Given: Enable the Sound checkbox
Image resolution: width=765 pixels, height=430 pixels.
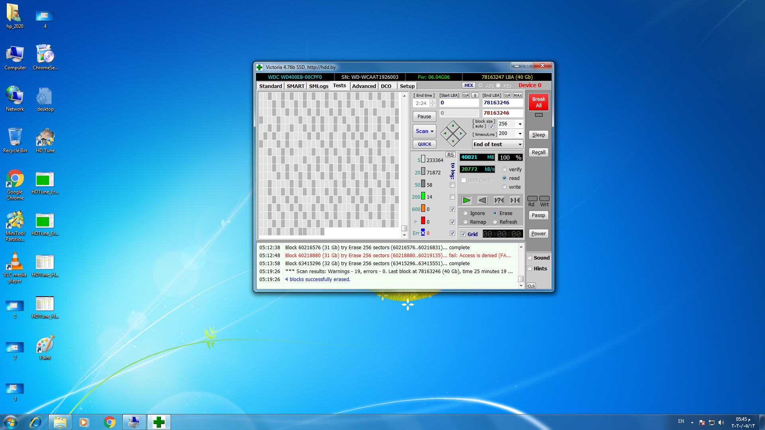Looking at the screenshot, I should click(x=530, y=258).
